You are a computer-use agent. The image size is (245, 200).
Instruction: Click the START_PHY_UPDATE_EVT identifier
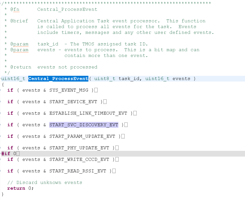pos(79,148)
